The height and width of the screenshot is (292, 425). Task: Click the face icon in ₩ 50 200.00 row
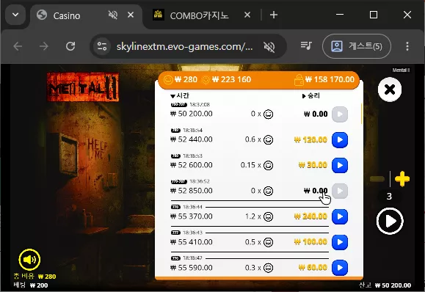pyautogui.click(x=269, y=114)
